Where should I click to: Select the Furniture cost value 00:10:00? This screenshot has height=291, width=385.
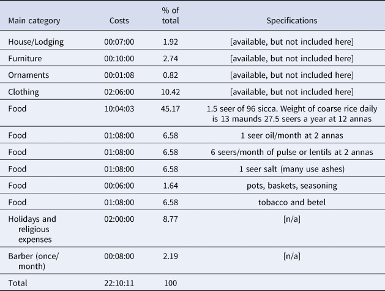tap(119, 58)
